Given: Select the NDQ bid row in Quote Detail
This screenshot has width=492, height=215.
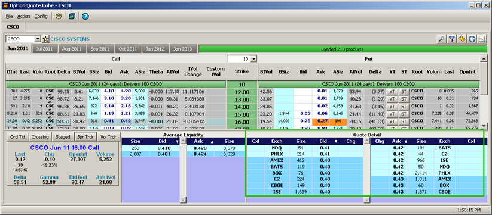Looking at the screenshot, I should tap(305, 148).
